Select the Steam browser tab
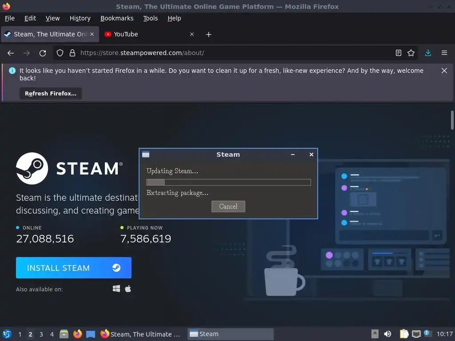The width and height of the screenshot is (455, 341). [x=50, y=34]
